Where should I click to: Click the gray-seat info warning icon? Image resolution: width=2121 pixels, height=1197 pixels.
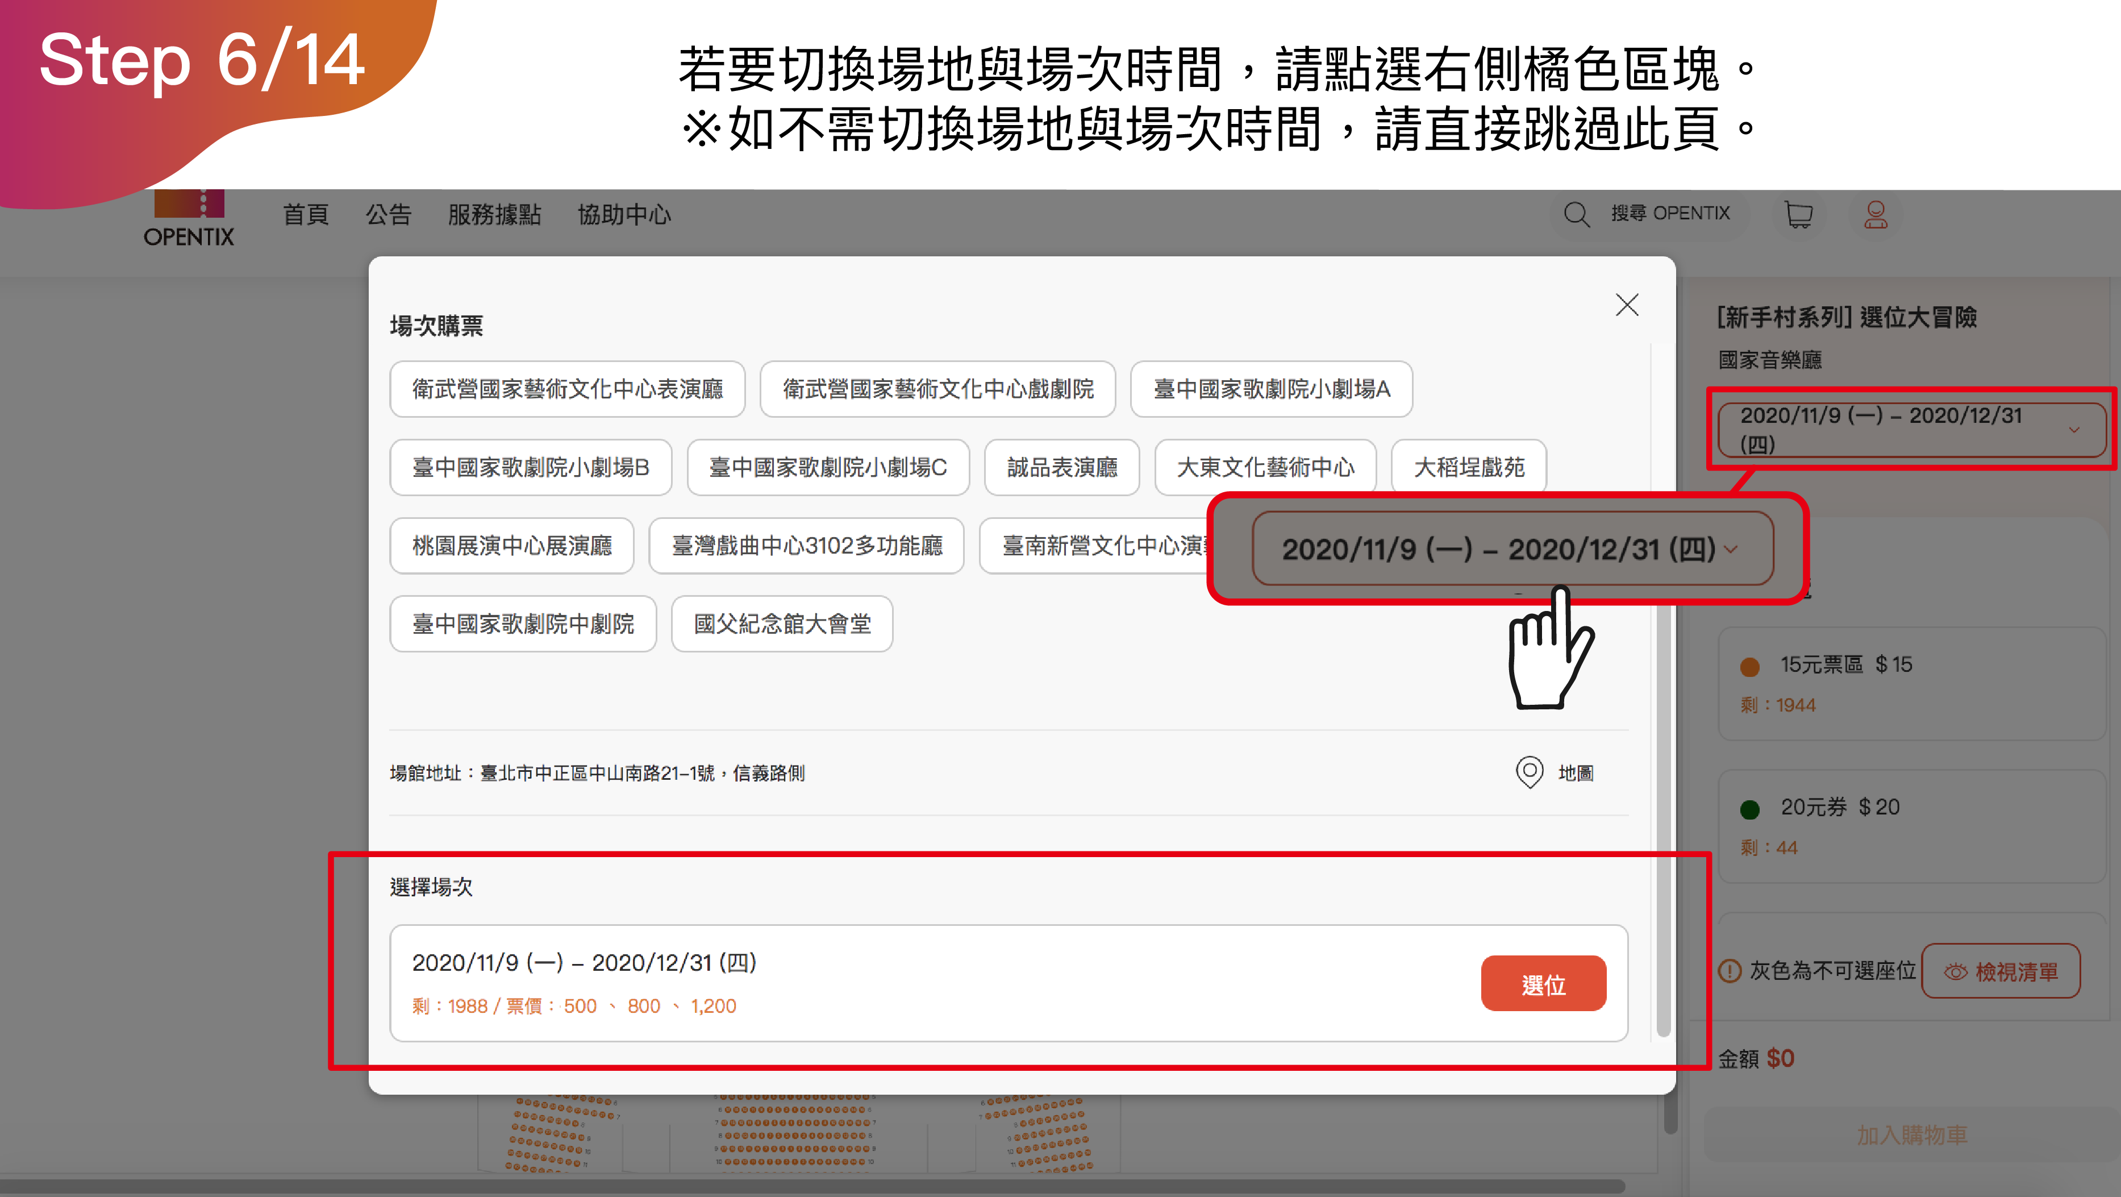[1730, 971]
